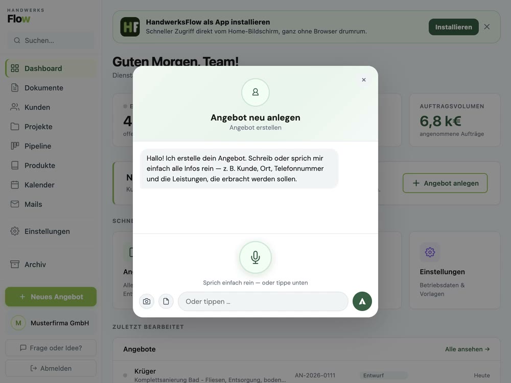Image resolution: width=511 pixels, height=383 pixels.
Task: Open the Einstellungen quick access card
Action: pos(455,270)
